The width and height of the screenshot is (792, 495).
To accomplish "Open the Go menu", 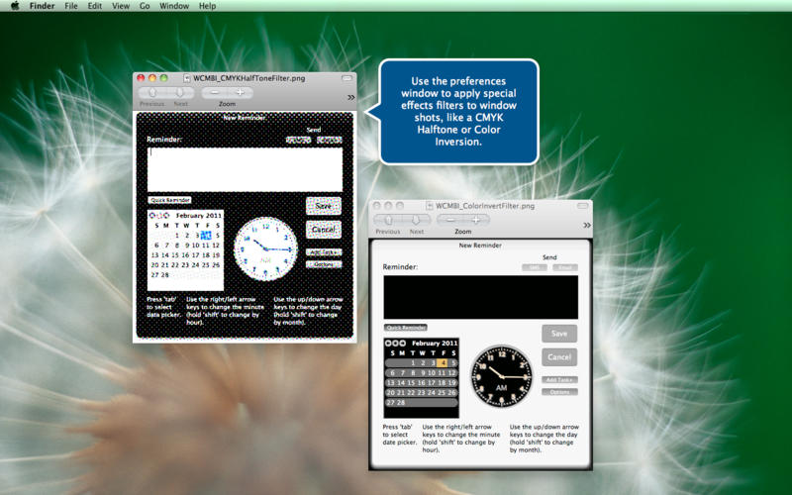I will (x=145, y=6).
